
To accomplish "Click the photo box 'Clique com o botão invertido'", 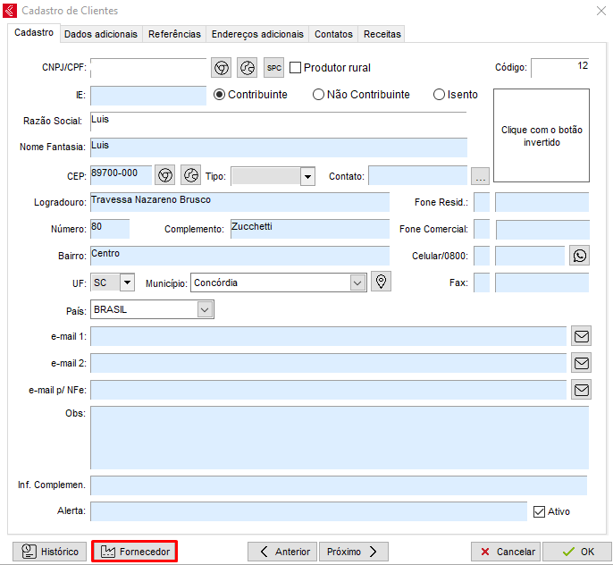I will tap(542, 135).
